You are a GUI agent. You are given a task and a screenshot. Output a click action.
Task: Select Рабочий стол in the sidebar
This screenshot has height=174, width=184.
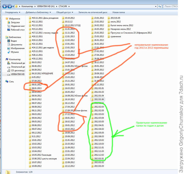click(18, 30)
